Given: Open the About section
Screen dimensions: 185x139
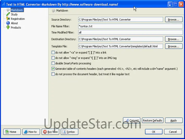Looking at the screenshot, I should tap(14, 23).
